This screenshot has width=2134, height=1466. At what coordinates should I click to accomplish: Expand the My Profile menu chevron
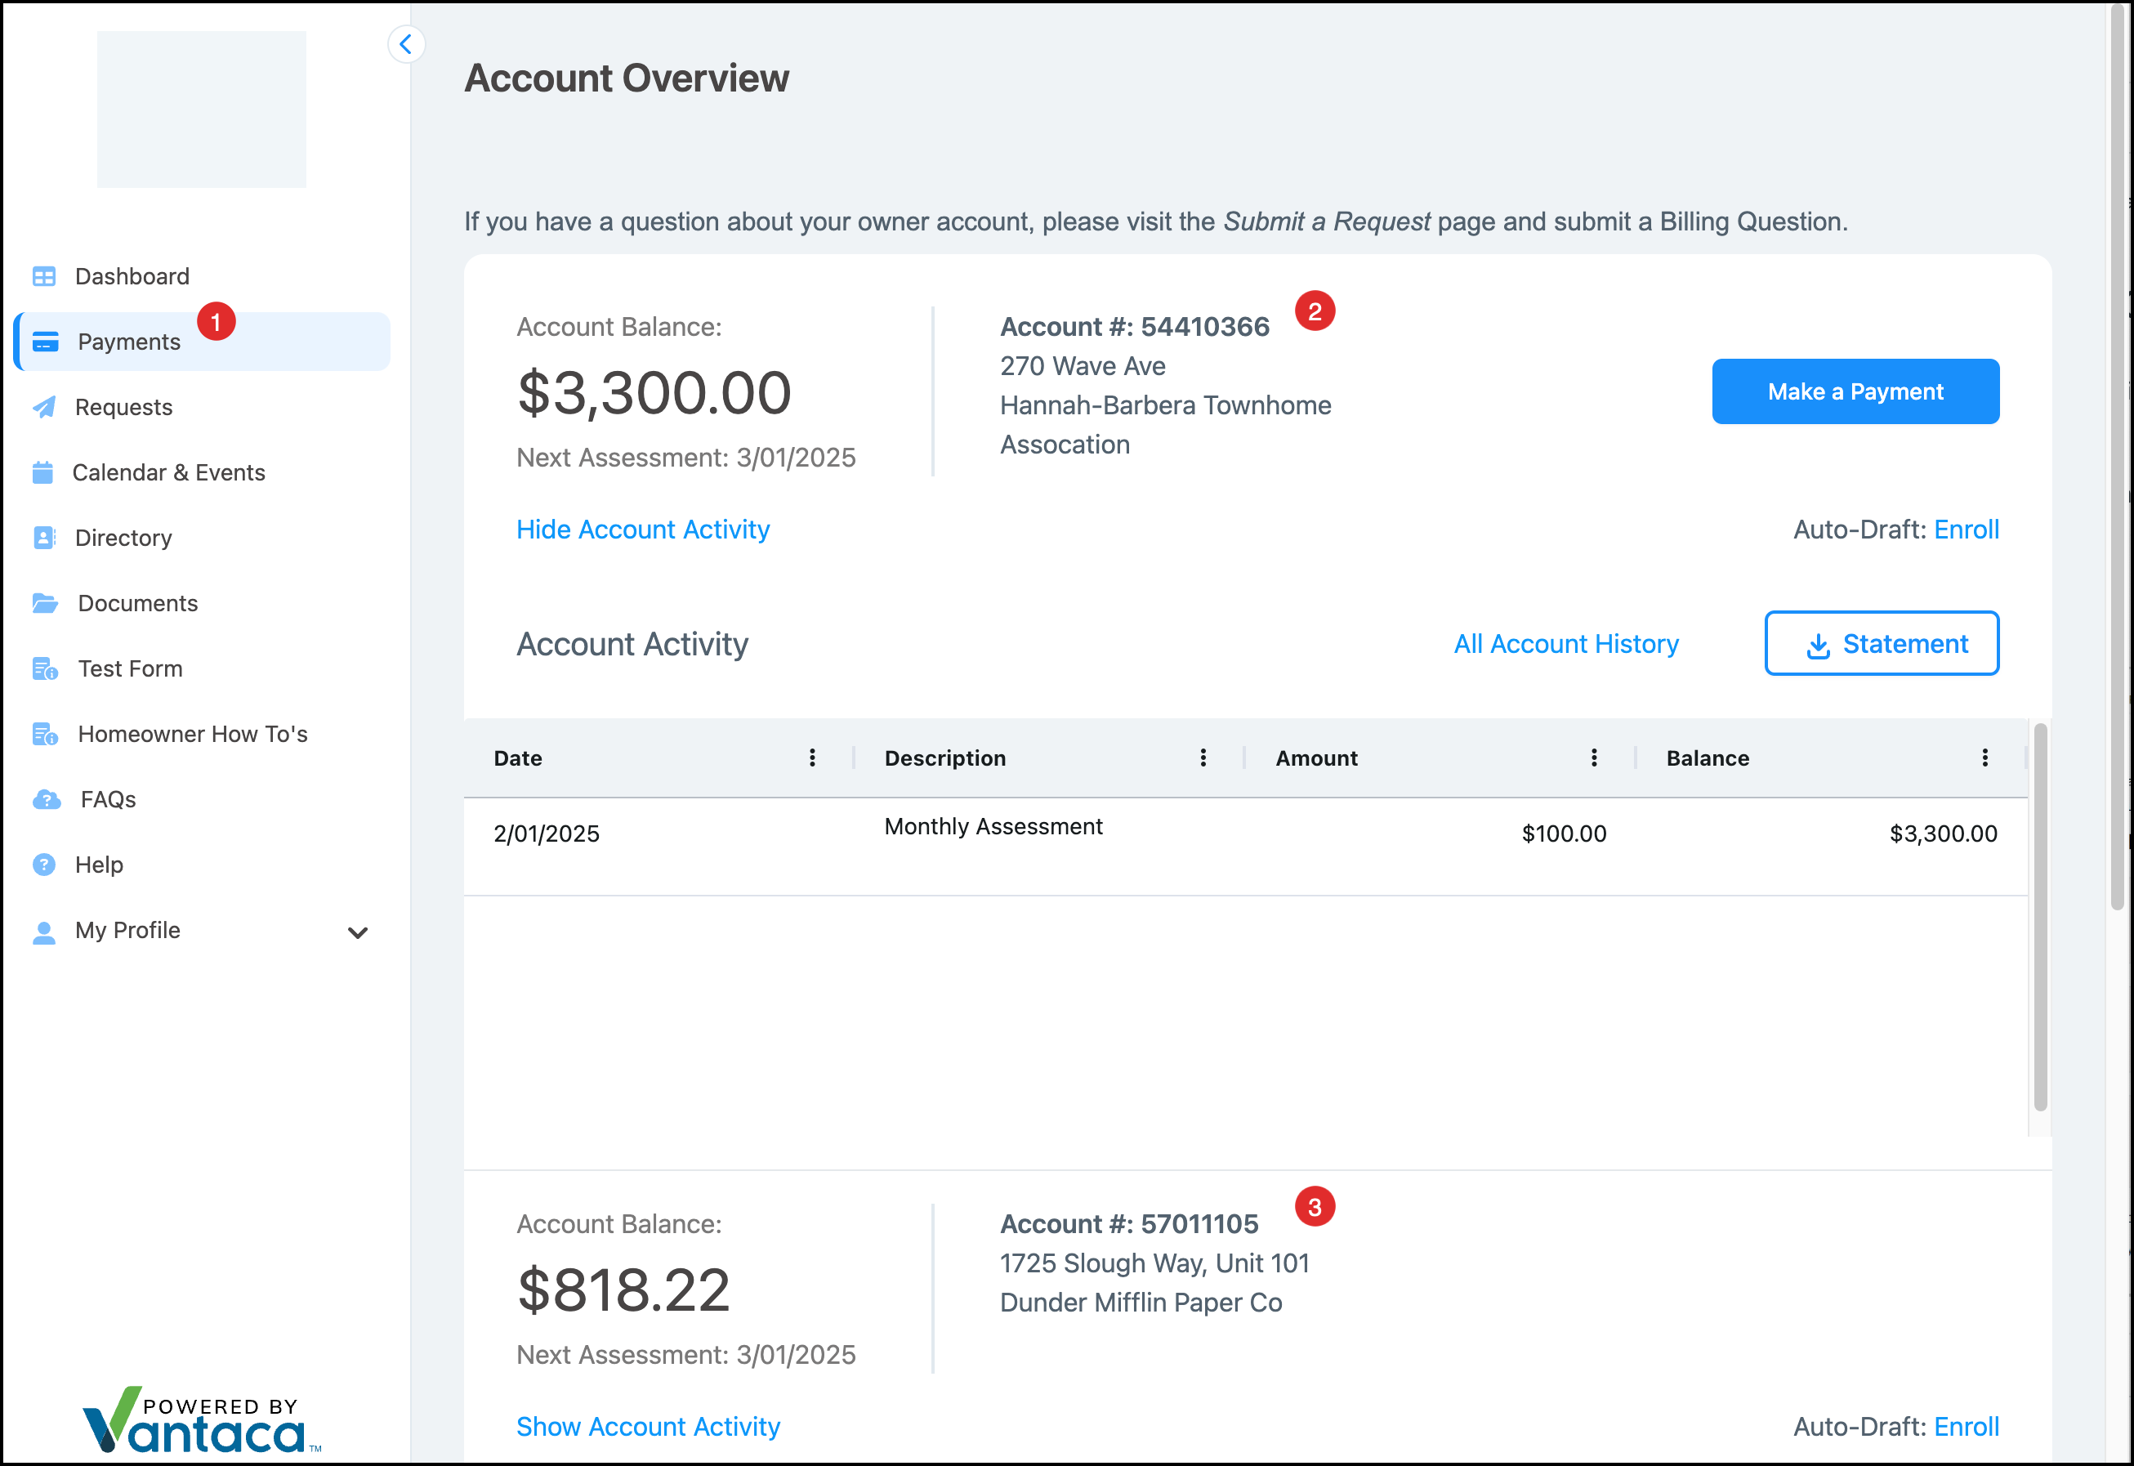coord(358,932)
